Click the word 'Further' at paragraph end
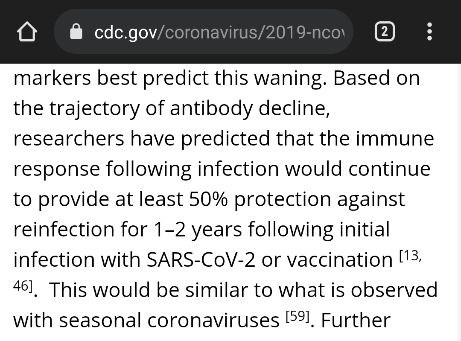 click(356, 320)
